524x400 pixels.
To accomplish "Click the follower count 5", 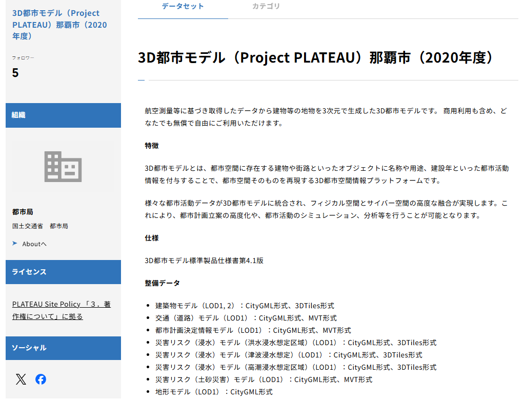I will point(15,73).
